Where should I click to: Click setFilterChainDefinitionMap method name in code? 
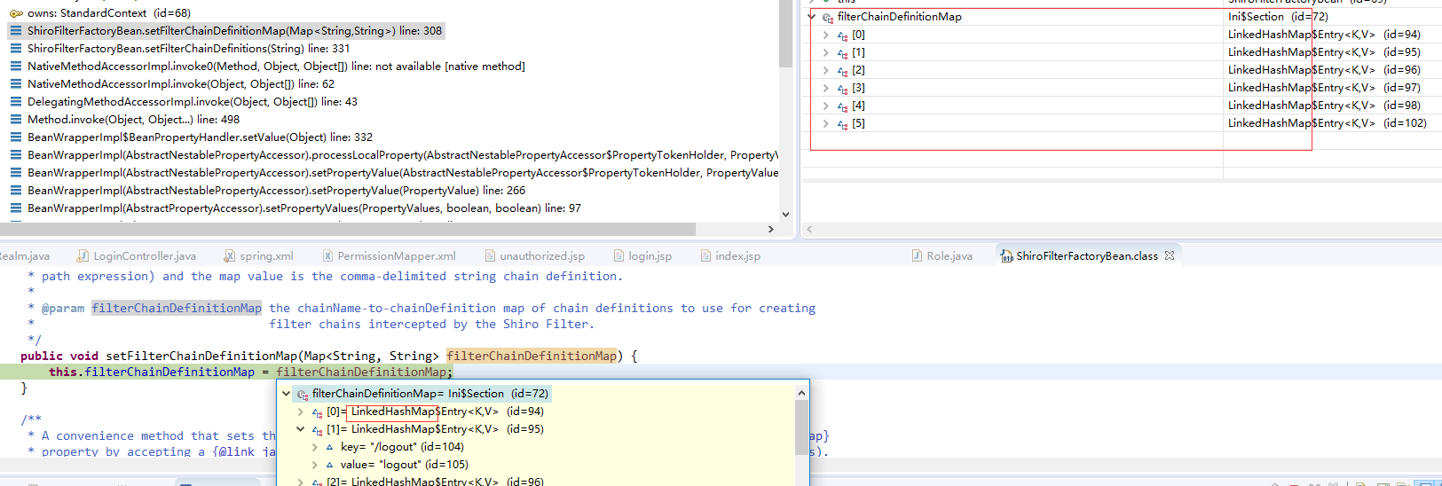(201, 356)
